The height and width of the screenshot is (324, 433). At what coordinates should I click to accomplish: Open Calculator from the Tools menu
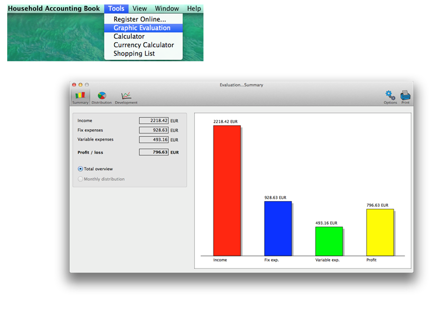tap(129, 36)
